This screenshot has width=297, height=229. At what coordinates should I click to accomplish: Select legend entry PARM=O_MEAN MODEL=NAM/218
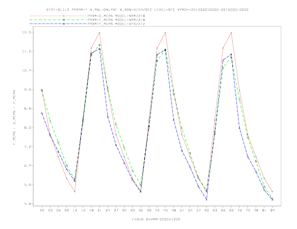coord(116,16)
